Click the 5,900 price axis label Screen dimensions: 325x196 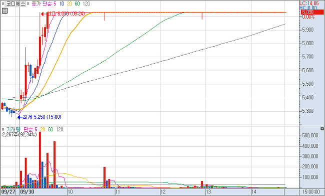click(308, 30)
